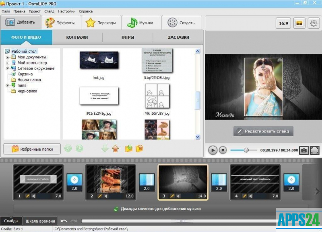Viewport: 322px width, 232px height.
Task: Open the 16:9 aspect ratio selector
Action: pyautogui.click(x=283, y=23)
